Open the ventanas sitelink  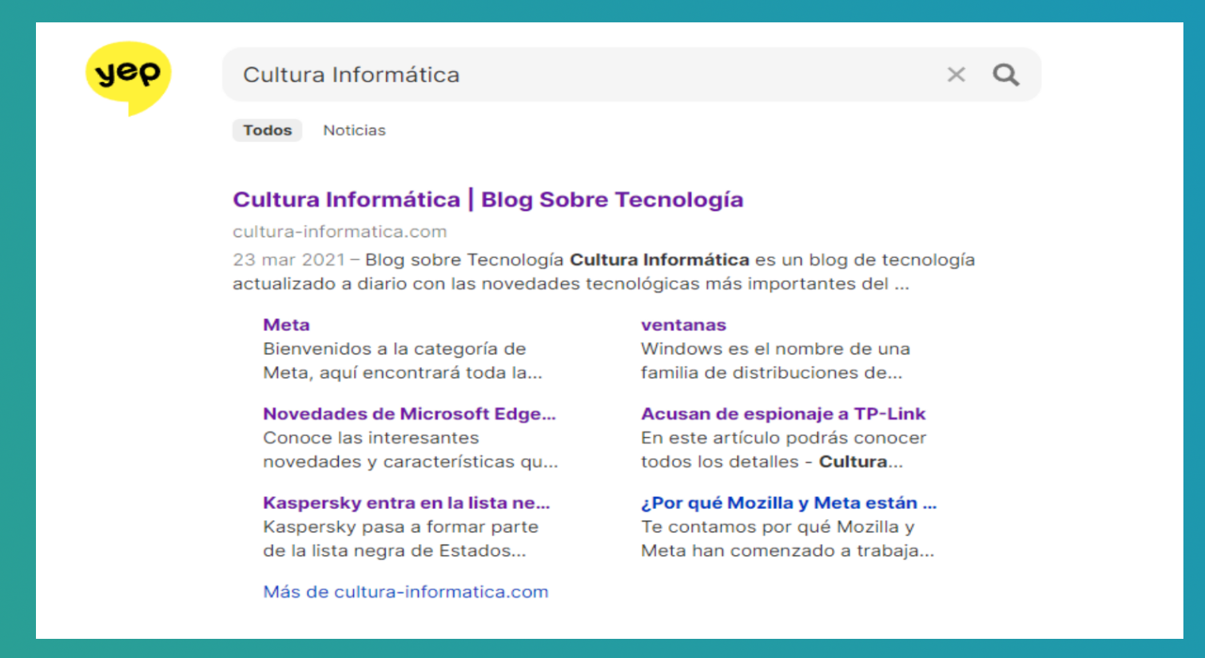[683, 325]
